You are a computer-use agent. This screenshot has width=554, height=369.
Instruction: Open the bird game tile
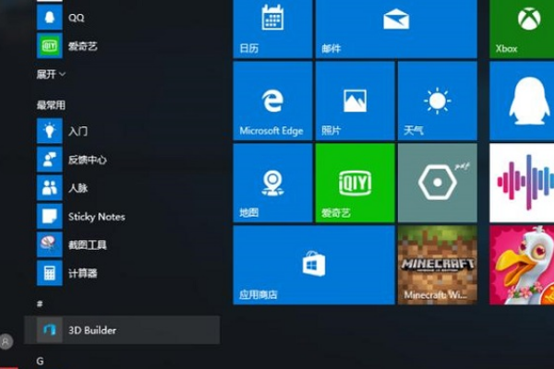pyautogui.click(x=522, y=265)
